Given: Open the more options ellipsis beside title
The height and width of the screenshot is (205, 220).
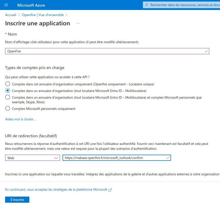Looking at the screenshot, I should (78, 23).
